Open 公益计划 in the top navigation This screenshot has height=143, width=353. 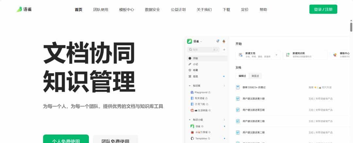(178, 9)
